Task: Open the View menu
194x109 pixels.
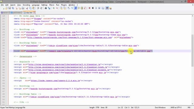Action: coord(19,5)
